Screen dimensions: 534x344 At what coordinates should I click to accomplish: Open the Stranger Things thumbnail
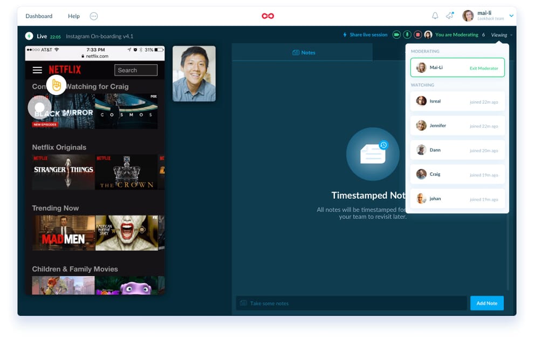63,172
